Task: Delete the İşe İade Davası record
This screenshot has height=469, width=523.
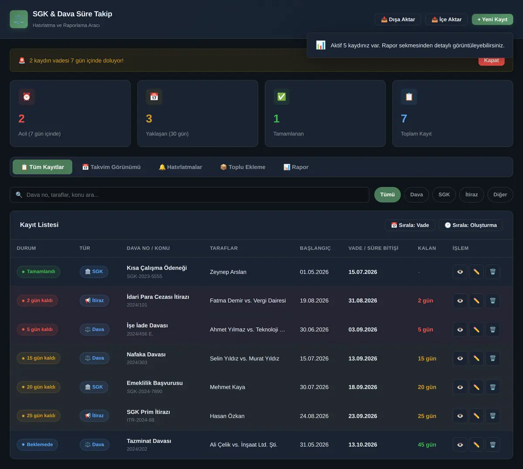Action: (x=492, y=330)
